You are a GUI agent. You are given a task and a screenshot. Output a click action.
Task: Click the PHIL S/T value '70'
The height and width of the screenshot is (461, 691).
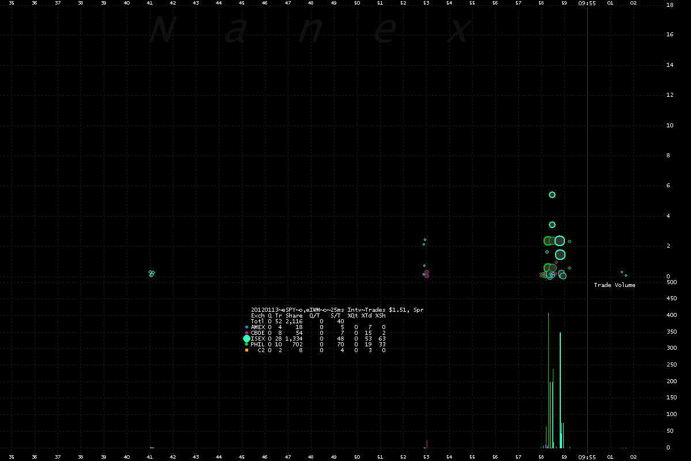340,344
